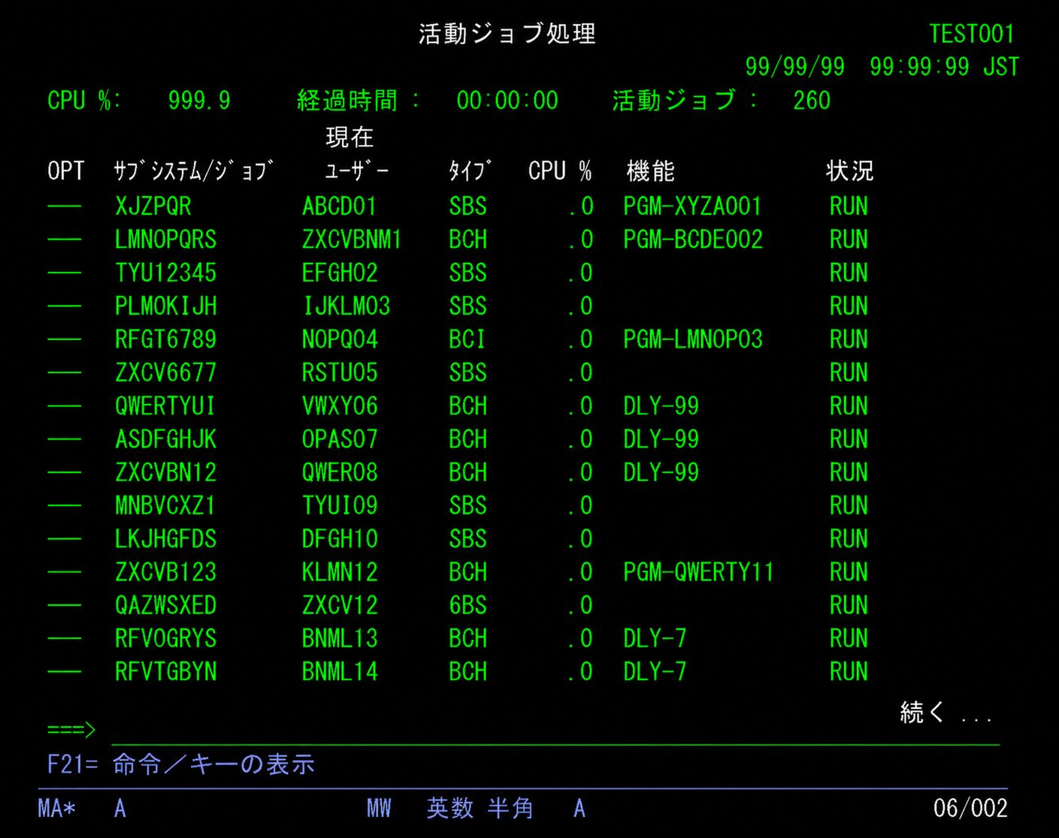Select job name QWERTYUI
1059x838 pixels.
click(165, 406)
